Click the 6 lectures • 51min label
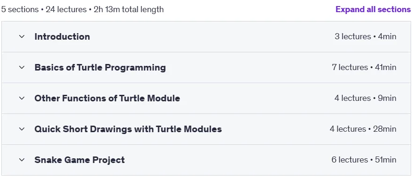 364,160
